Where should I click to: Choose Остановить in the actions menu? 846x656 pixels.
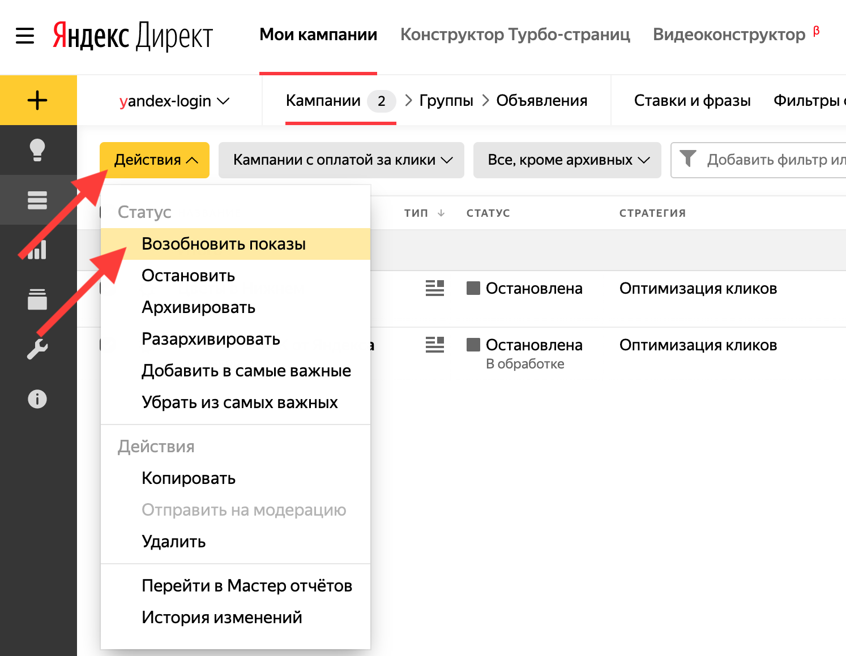point(236,276)
